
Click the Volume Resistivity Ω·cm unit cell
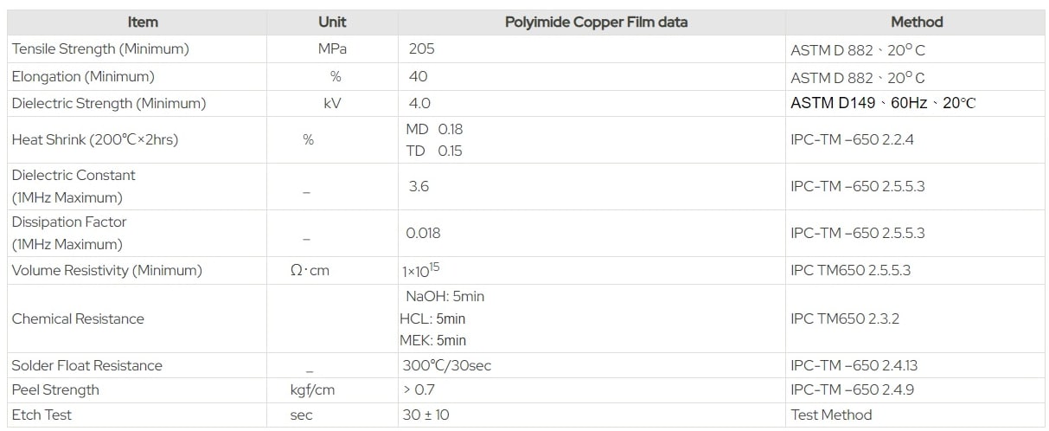[310, 271]
